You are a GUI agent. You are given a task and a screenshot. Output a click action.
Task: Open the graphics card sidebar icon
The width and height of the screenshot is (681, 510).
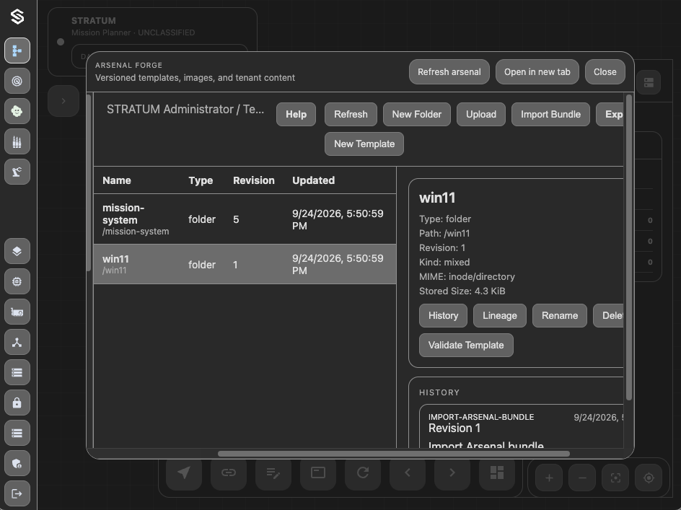point(17,312)
